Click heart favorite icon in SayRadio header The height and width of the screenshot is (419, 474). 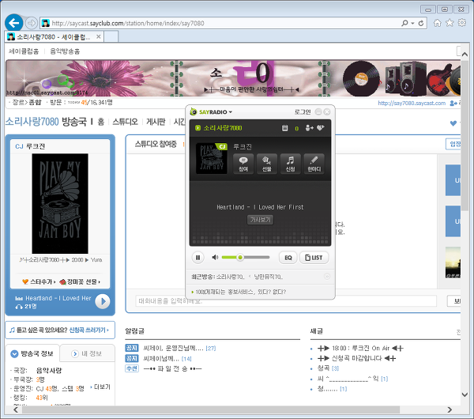321,128
